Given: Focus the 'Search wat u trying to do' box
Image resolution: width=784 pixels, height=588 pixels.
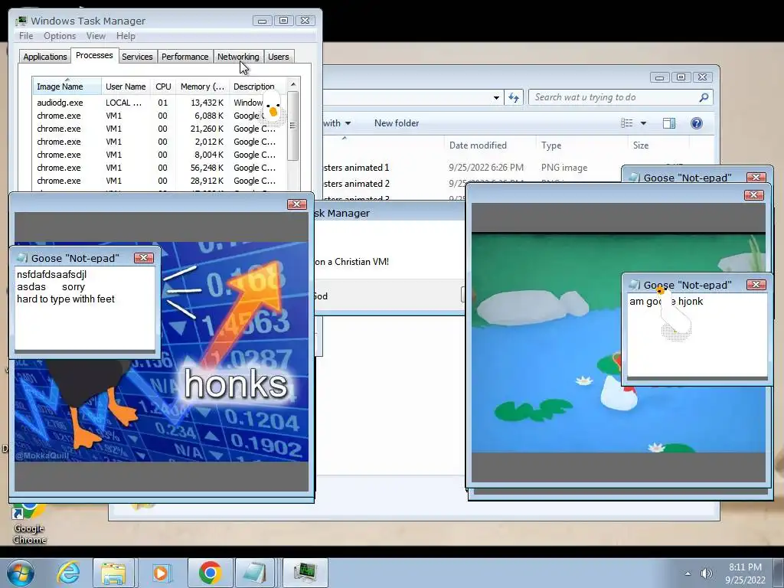Looking at the screenshot, I should click(620, 97).
